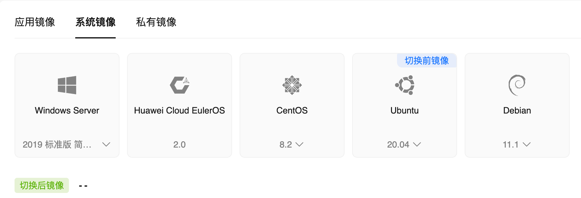Click the Windows Server logo icon

[x=67, y=85]
